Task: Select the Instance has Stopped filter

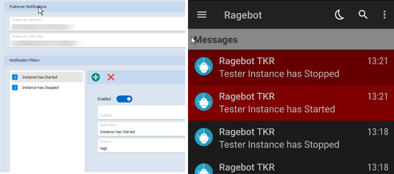Action: (x=47, y=88)
